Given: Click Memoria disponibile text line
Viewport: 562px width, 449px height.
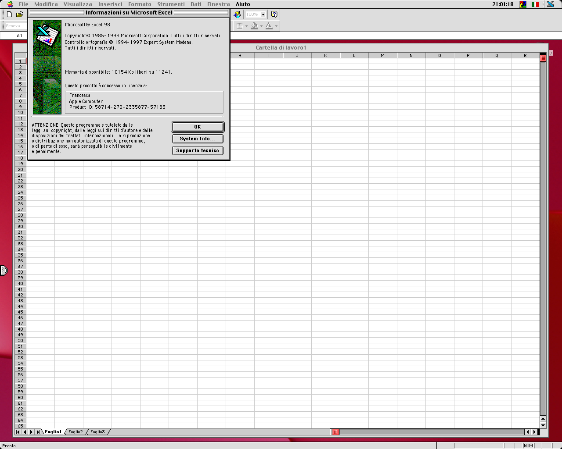Looking at the screenshot, I should (x=118, y=72).
